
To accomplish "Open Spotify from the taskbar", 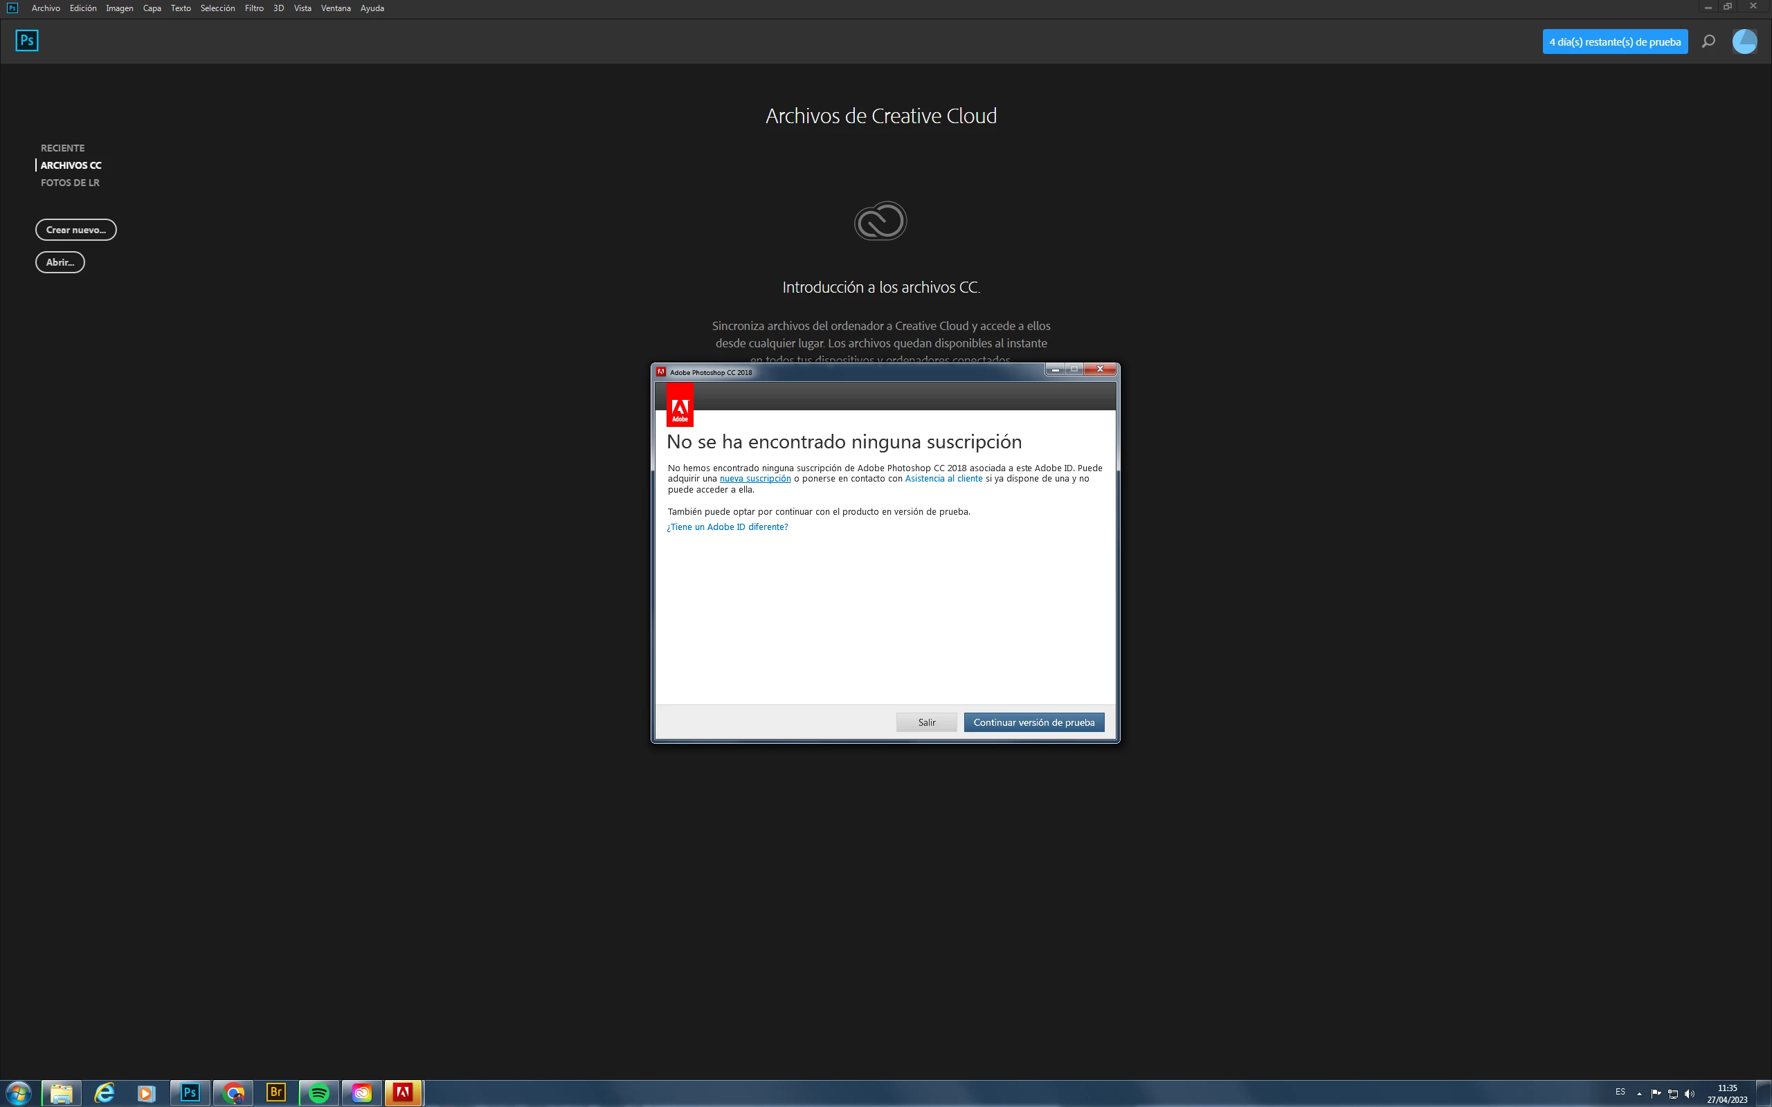I will coord(319,1093).
